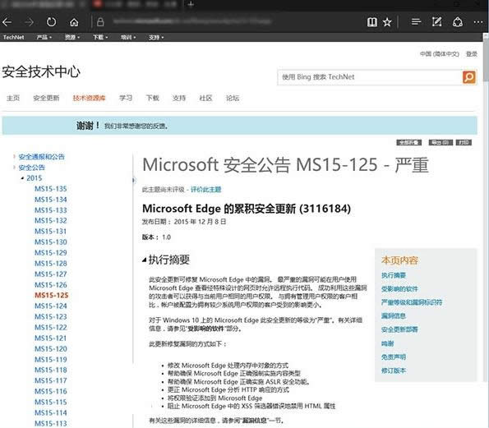
Task: Expand the 培训 dropdown menu
Action: pyautogui.click(x=128, y=37)
